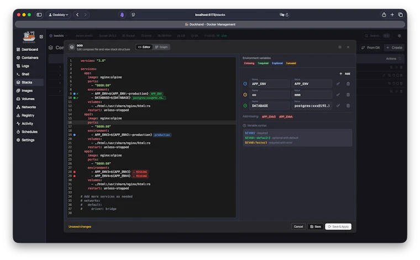This screenshot has width=420, height=260.
Task: Toggle theme icon in the editor dialog header
Action: point(340,47)
